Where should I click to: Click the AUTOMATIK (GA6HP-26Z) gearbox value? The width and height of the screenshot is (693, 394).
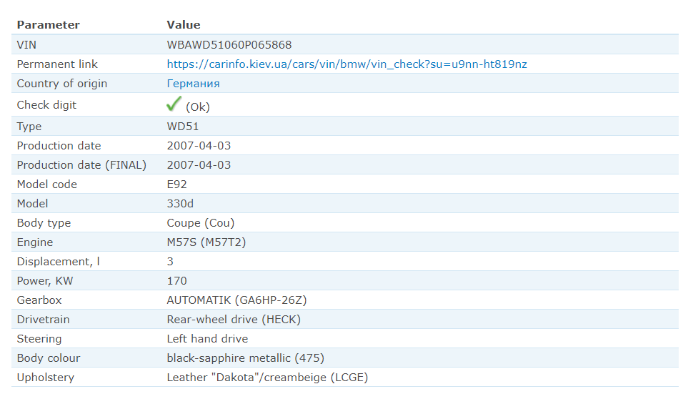coord(236,300)
